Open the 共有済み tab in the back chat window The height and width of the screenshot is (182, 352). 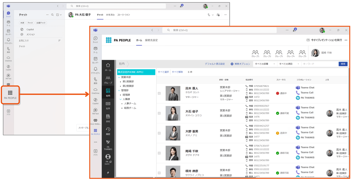(110, 15)
